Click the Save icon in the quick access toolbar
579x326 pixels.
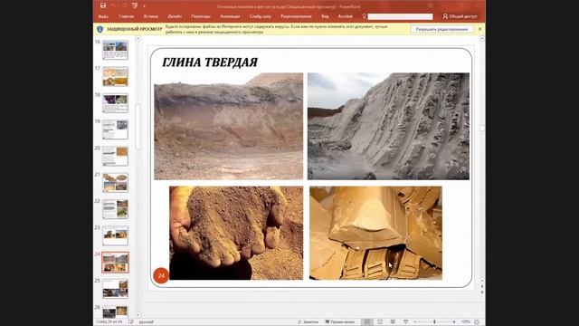(103, 5)
